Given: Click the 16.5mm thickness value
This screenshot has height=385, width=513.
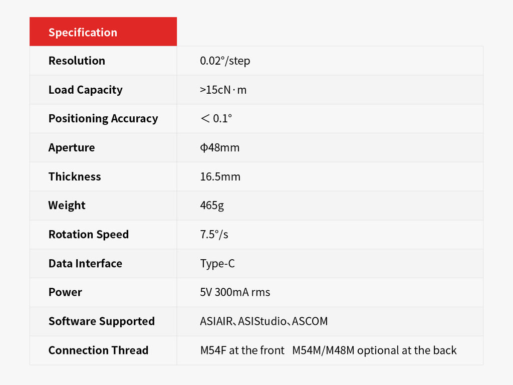Looking at the screenshot, I should point(220,177).
